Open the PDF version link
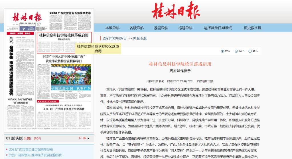 pyautogui.click(x=37, y=139)
